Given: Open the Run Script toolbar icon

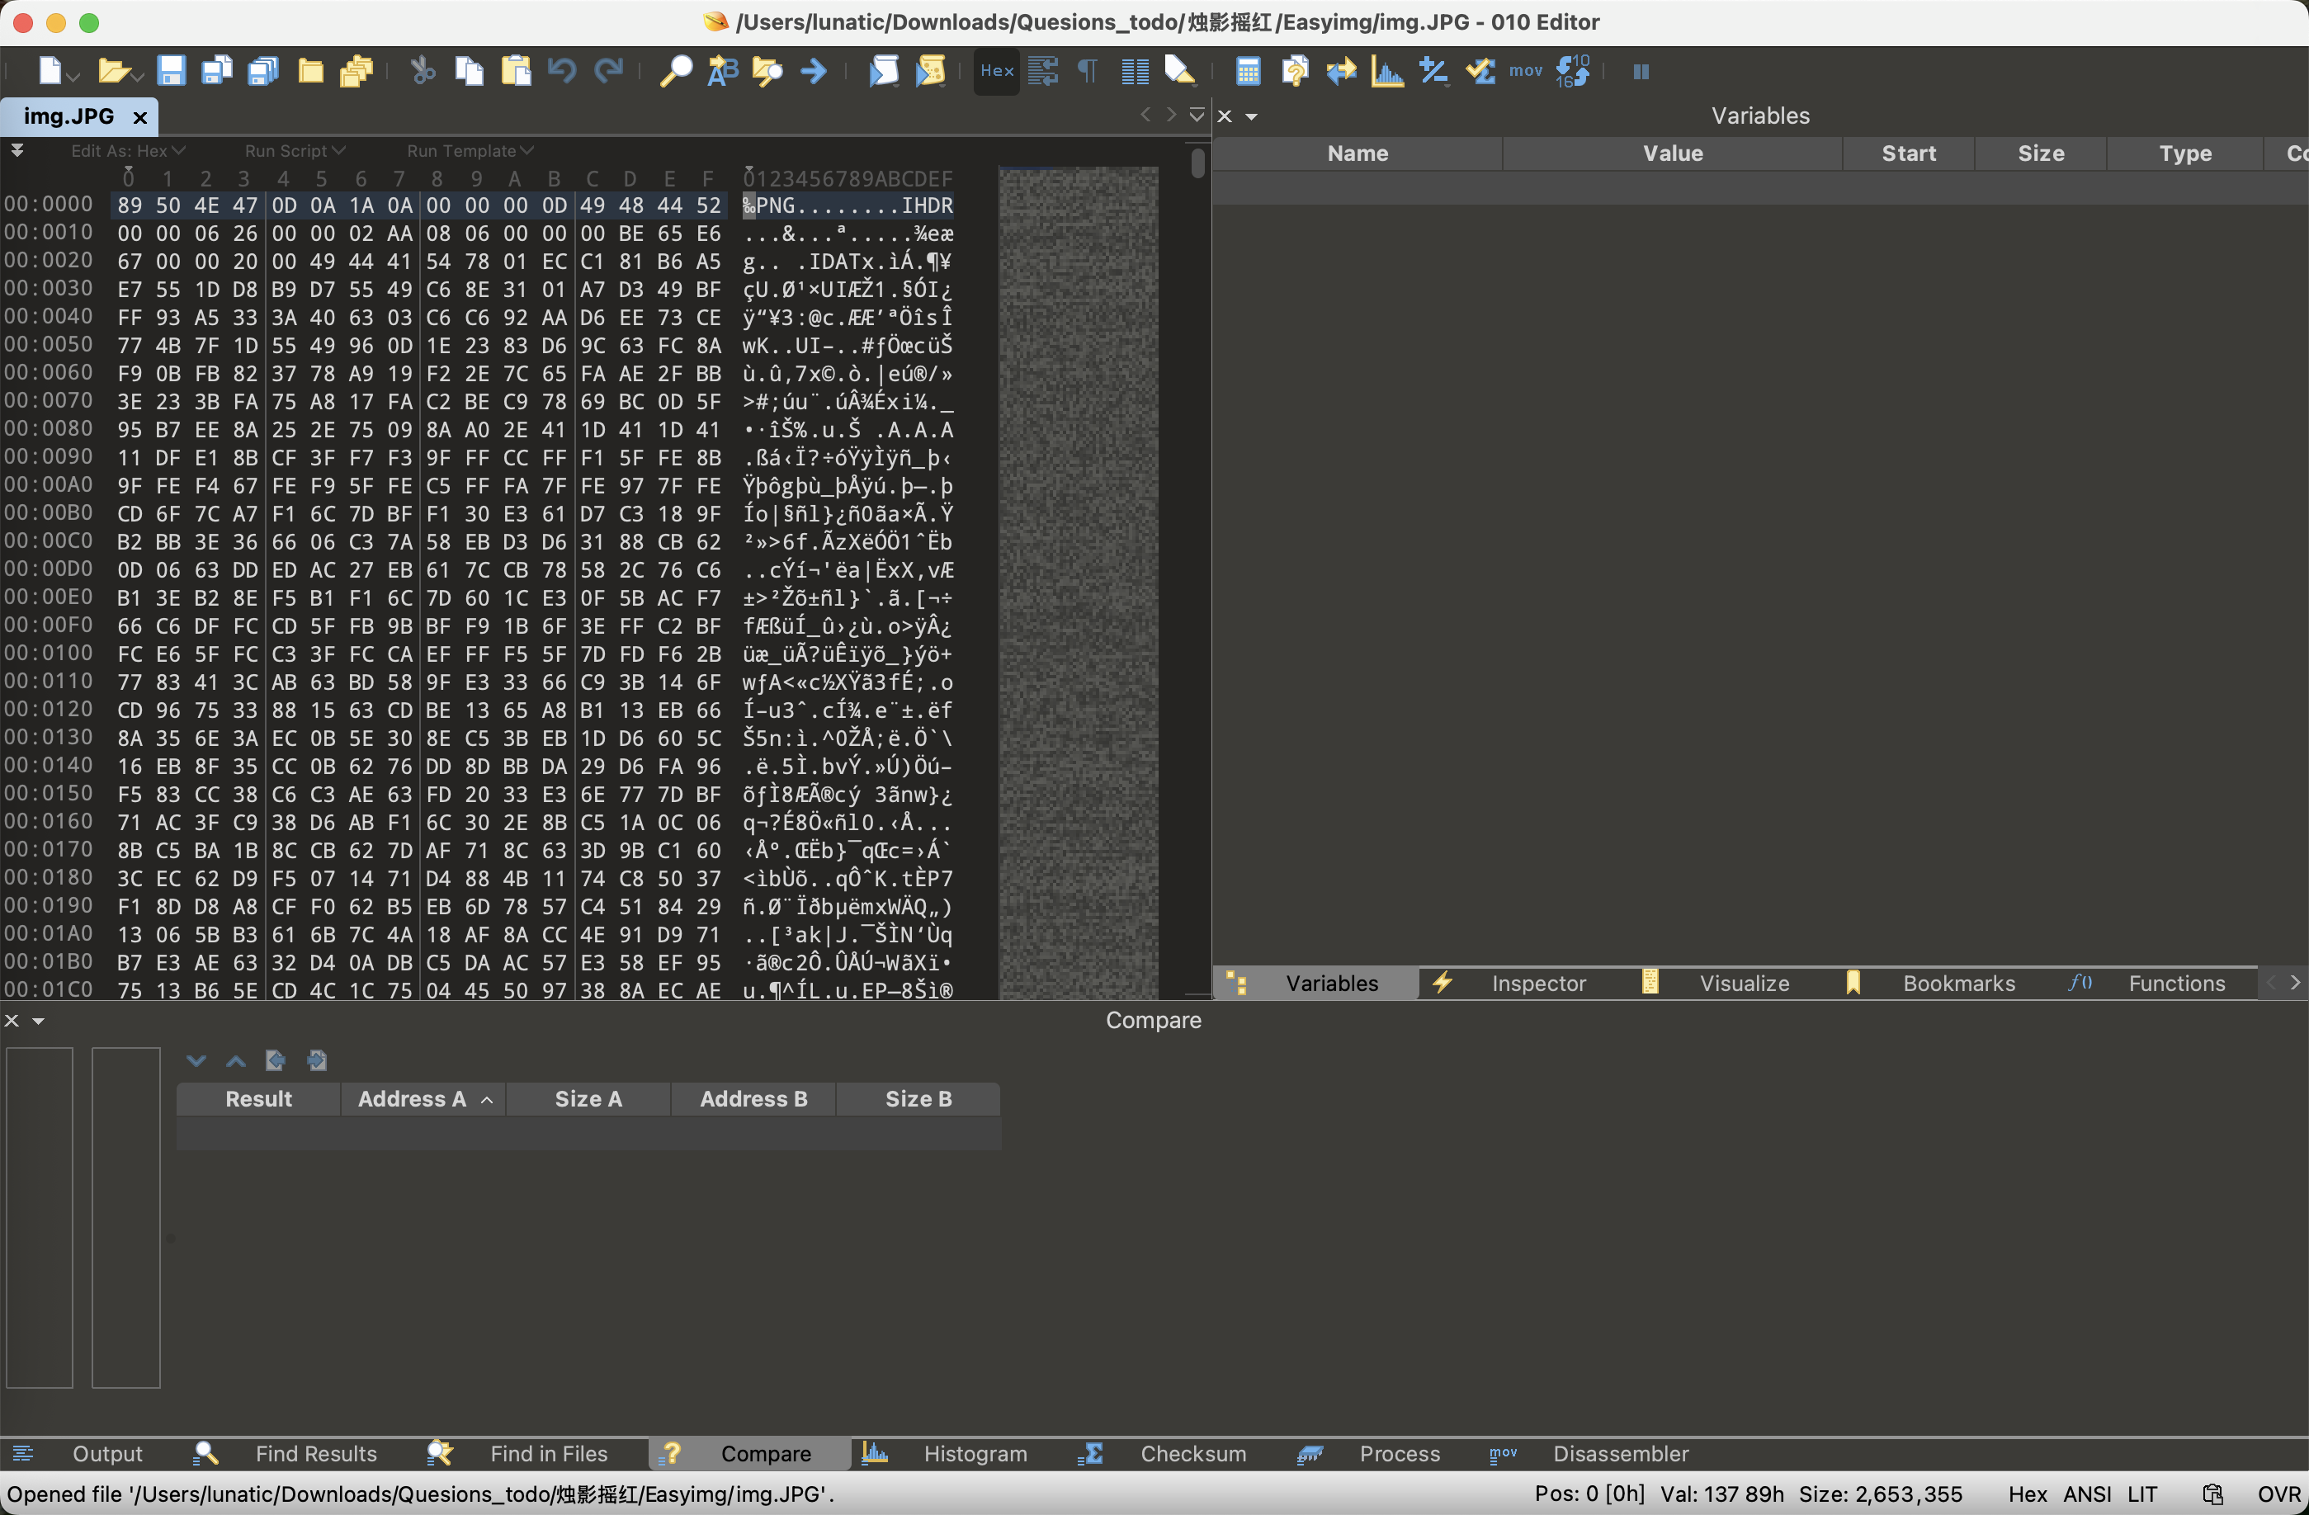Looking at the screenshot, I should coord(884,71).
